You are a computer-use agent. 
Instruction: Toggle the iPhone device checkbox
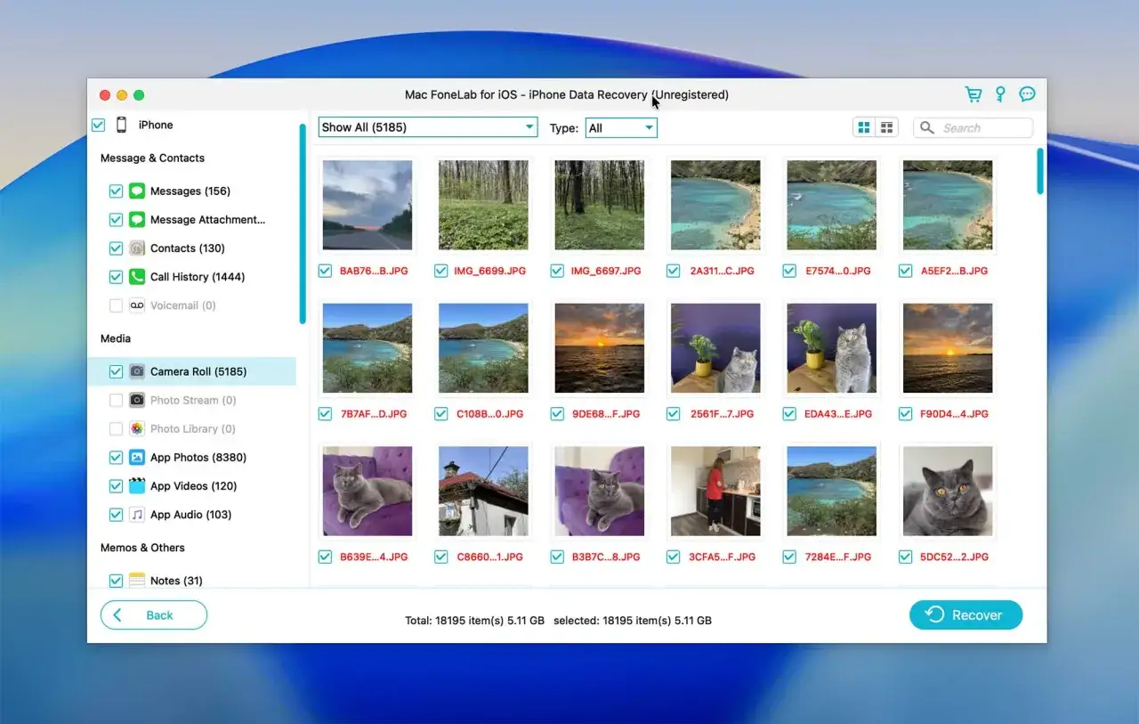99,126
